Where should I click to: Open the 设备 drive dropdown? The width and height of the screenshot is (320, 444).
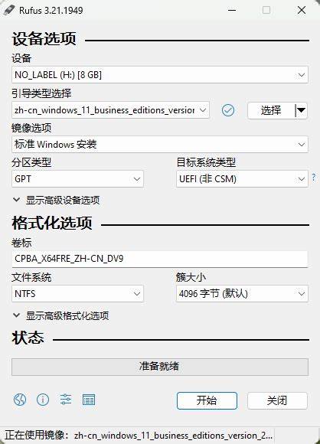pos(160,75)
